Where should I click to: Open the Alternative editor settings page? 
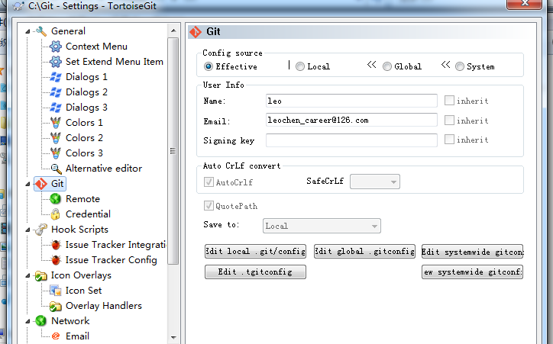pos(104,169)
